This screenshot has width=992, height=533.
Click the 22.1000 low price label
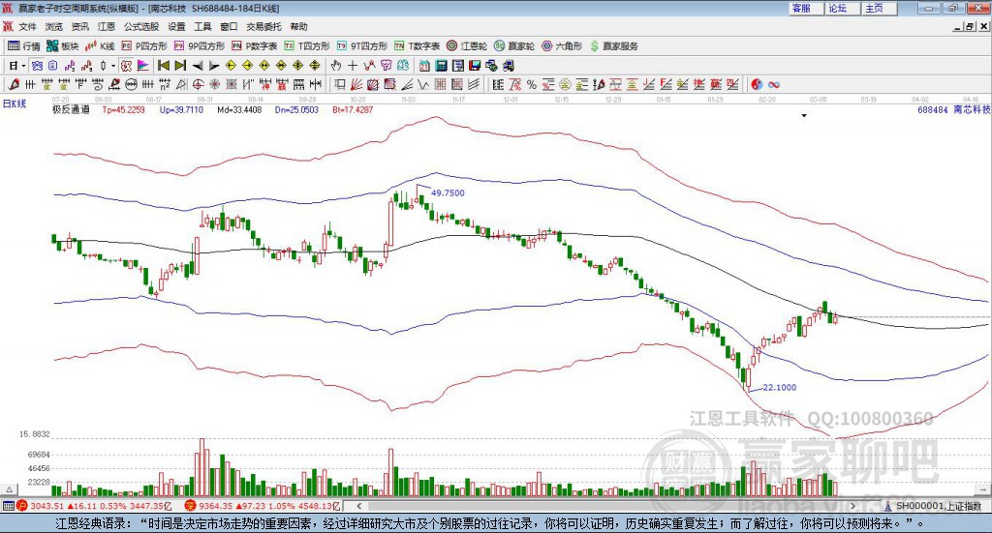pos(780,388)
